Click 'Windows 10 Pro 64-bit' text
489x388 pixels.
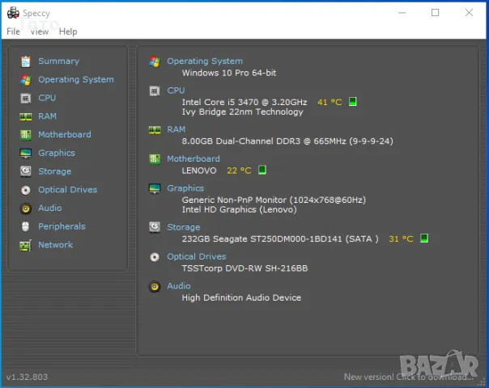229,73
